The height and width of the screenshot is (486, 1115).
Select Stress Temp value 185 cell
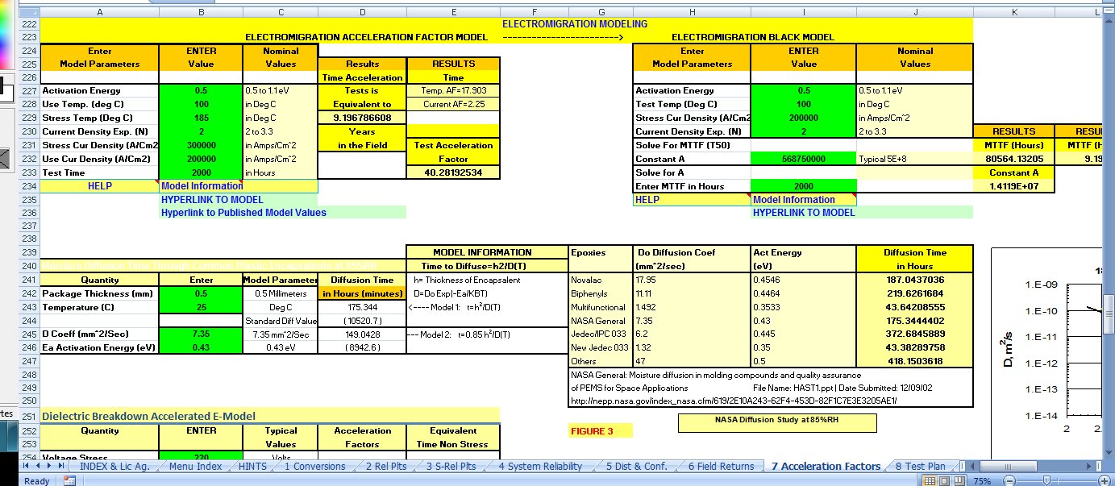tap(201, 118)
